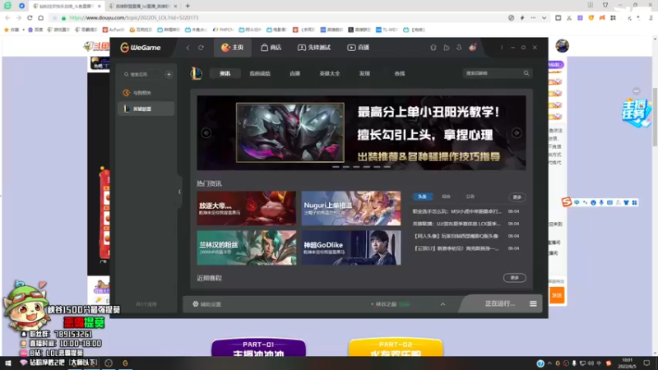Switch to the 查找 sub-tab
Viewport: 658px width, 370px height.
click(400, 73)
